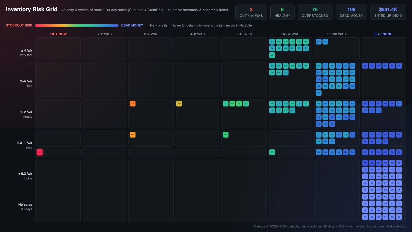Open the VS tile
This screenshot has width=412, height=232.
coord(272,55)
